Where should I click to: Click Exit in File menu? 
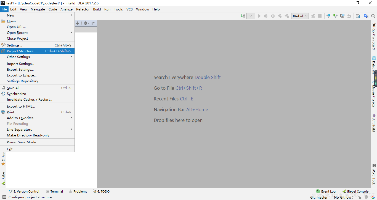38,149
